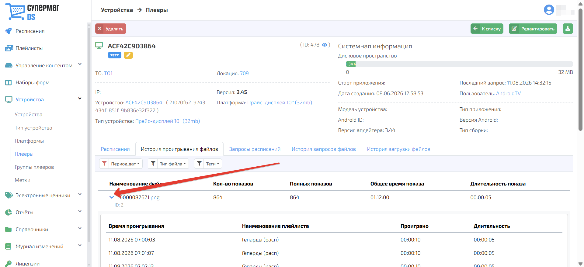
Task: Open Плейлисты in the sidebar
Action: click(29, 48)
